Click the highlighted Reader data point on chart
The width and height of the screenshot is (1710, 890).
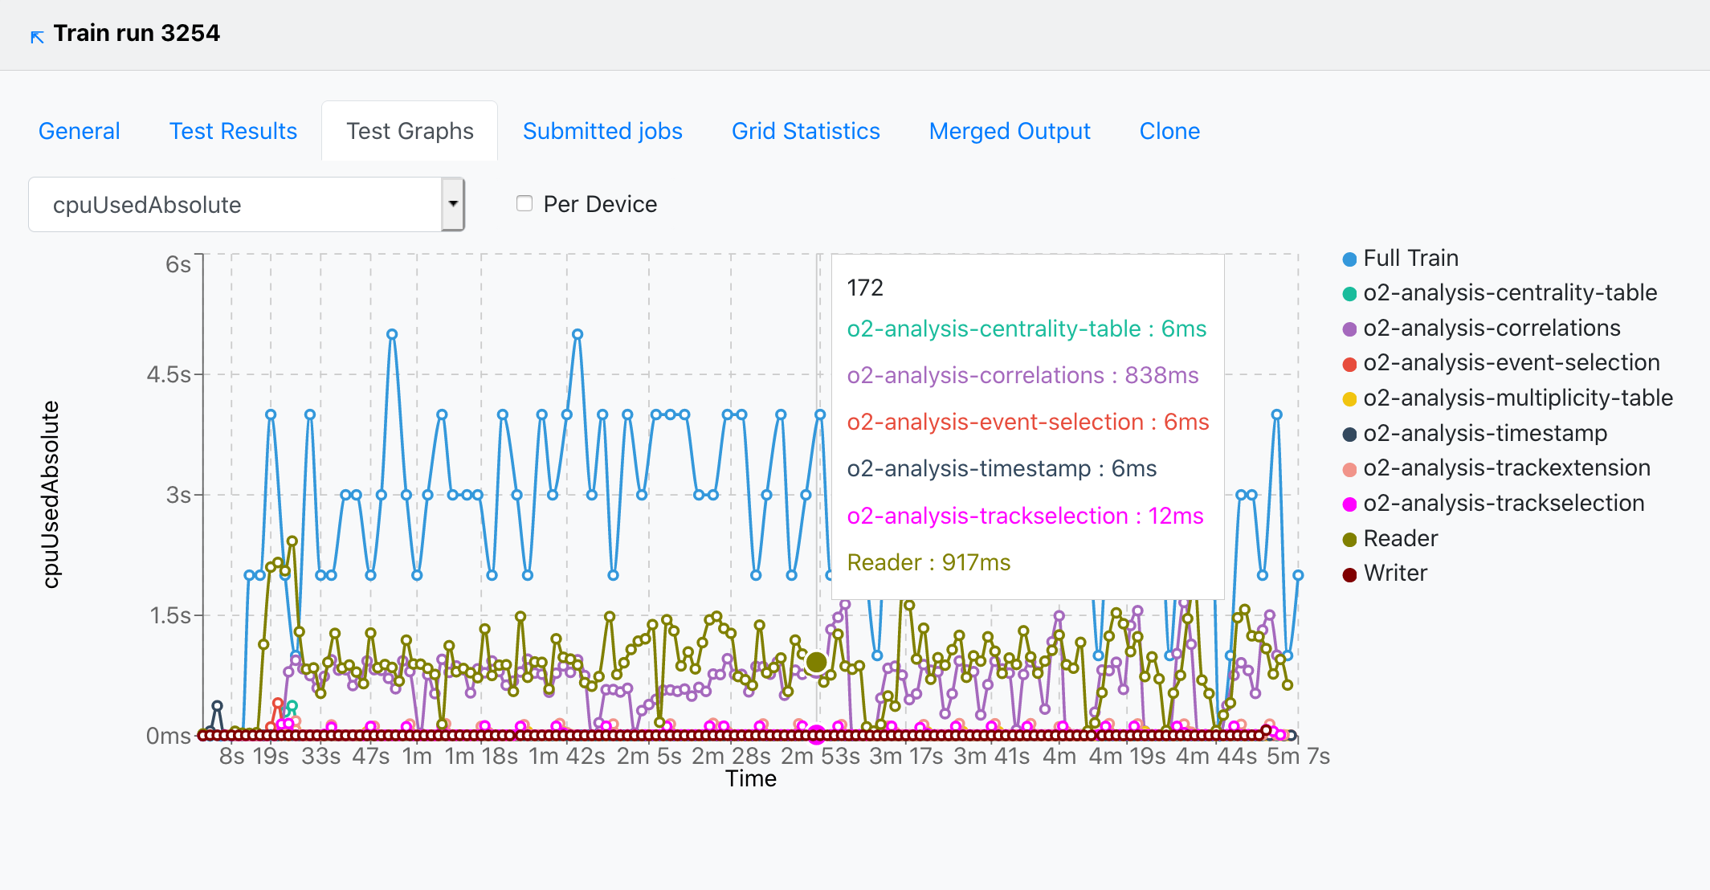(x=816, y=662)
